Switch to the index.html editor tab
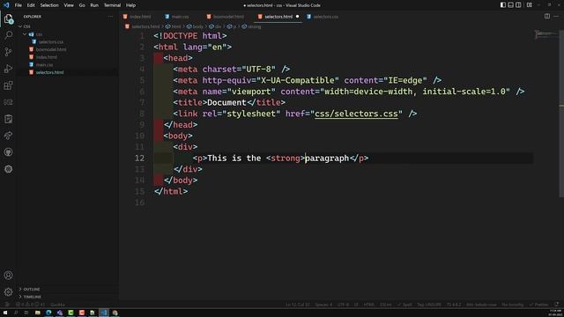Screen dimensions: 564x317 [137, 17]
